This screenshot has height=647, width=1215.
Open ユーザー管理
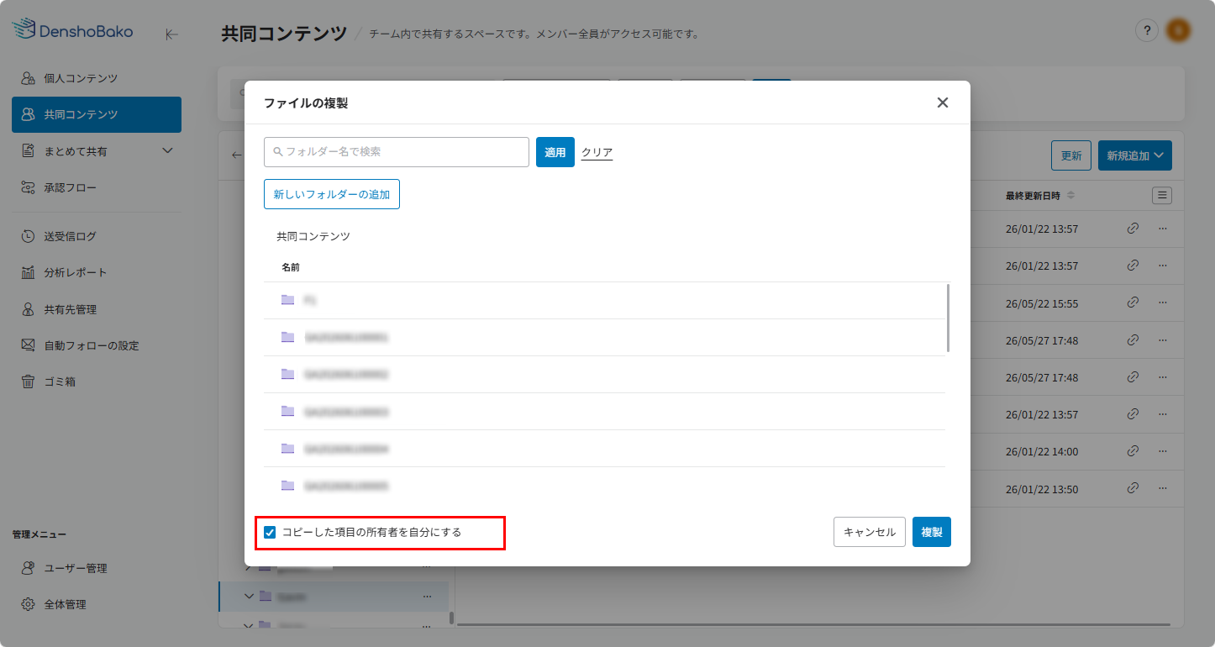click(x=97, y=568)
